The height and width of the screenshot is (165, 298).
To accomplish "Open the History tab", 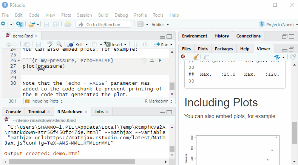I will pyautogui.click(x=222, y=36).
